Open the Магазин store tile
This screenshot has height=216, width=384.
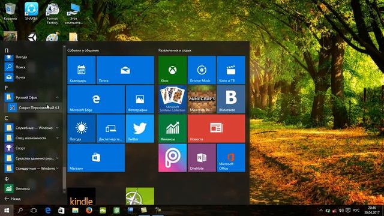pyautogui.click(x=96, y=158)
